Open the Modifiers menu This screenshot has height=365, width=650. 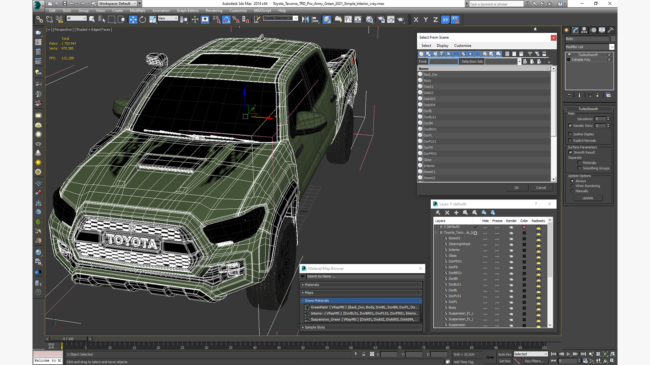137,10
